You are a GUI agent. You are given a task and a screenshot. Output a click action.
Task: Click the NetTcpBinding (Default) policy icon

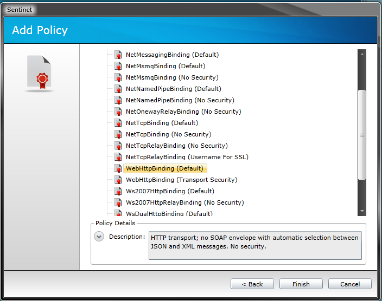[x=118, y=123]
